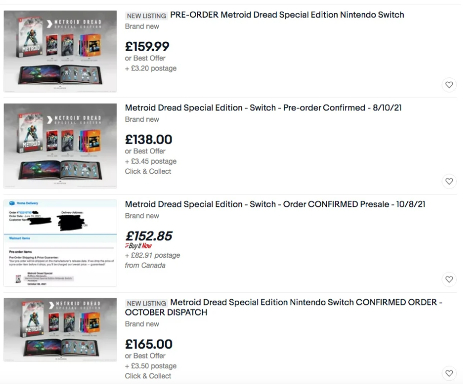
Task: Open Pre-order Confirmed 8/10/21 listing title
Action: coord(263,108)
